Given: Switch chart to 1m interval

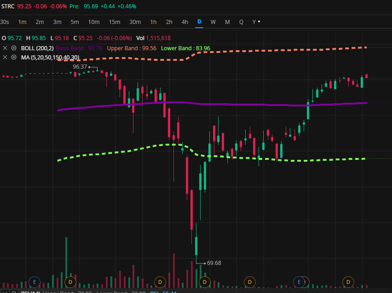Looking at the screenshot, I should [x=22, y=22].
